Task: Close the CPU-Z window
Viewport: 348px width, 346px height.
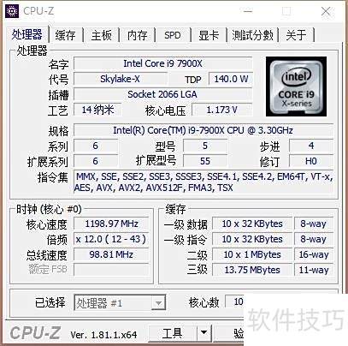Action: pyautogui.click(x=326, y=12)
